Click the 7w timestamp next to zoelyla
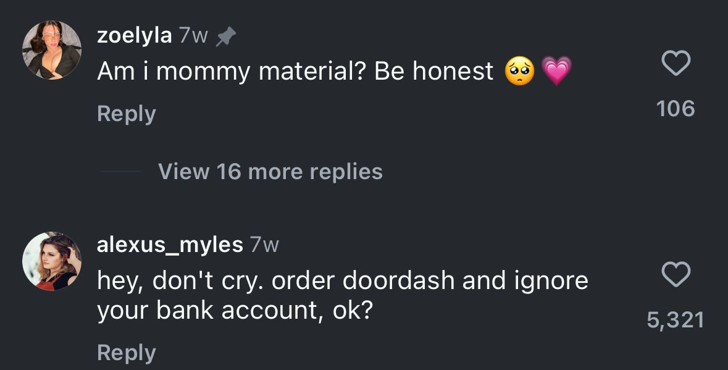The height and width of the screenshot is (370, 728). (193, 36)
